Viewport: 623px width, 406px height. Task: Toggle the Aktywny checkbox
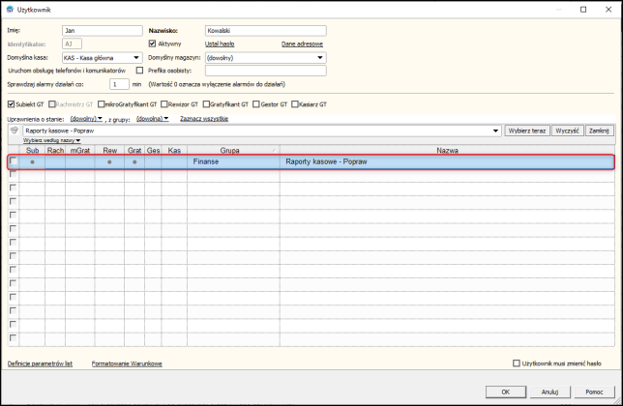click(x=152, y=43)
